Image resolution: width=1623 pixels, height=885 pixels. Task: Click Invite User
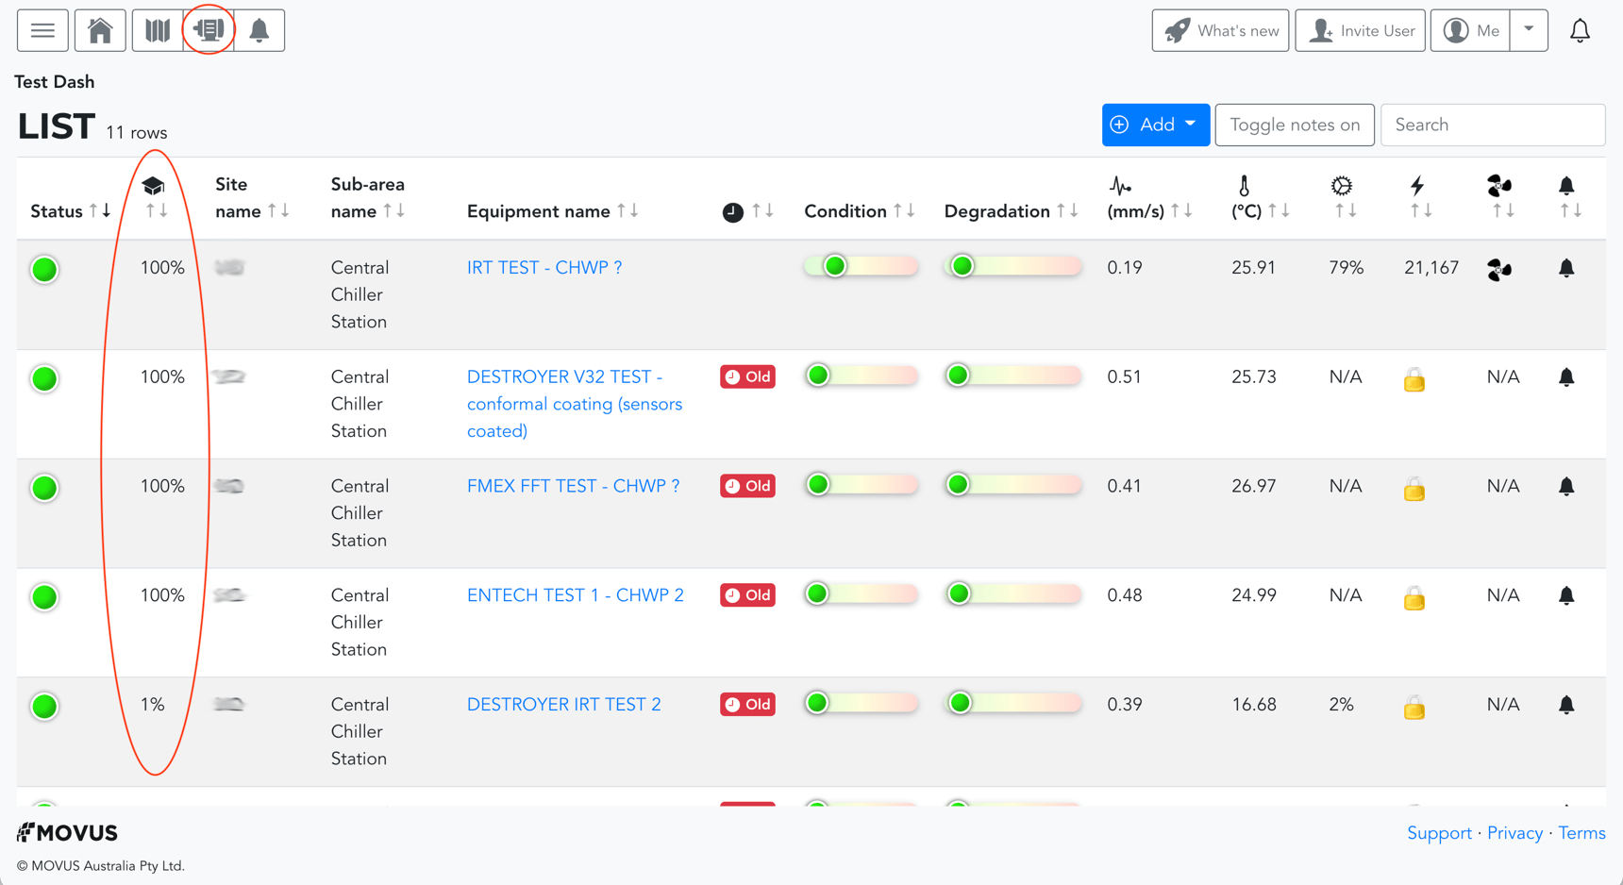1360,30
